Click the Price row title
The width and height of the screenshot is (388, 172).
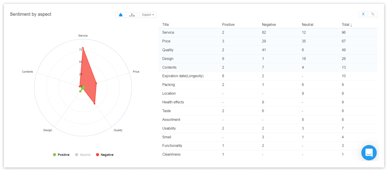(166, 41)
